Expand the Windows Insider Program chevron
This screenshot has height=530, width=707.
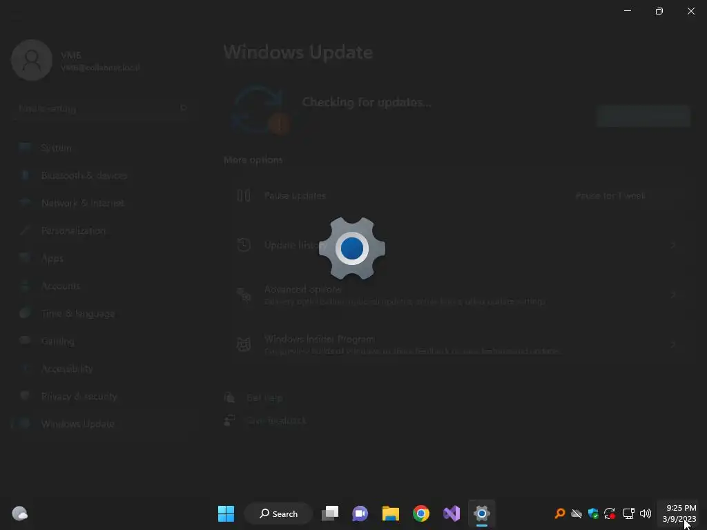coord(673,344)
